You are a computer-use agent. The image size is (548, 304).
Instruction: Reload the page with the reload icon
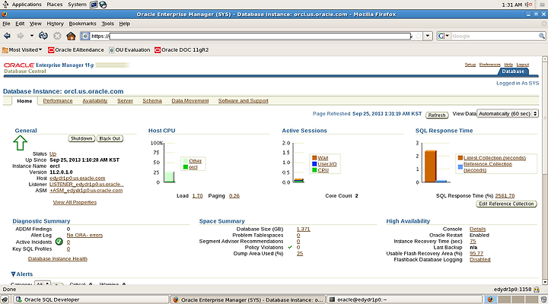click(x=43, y=36)
